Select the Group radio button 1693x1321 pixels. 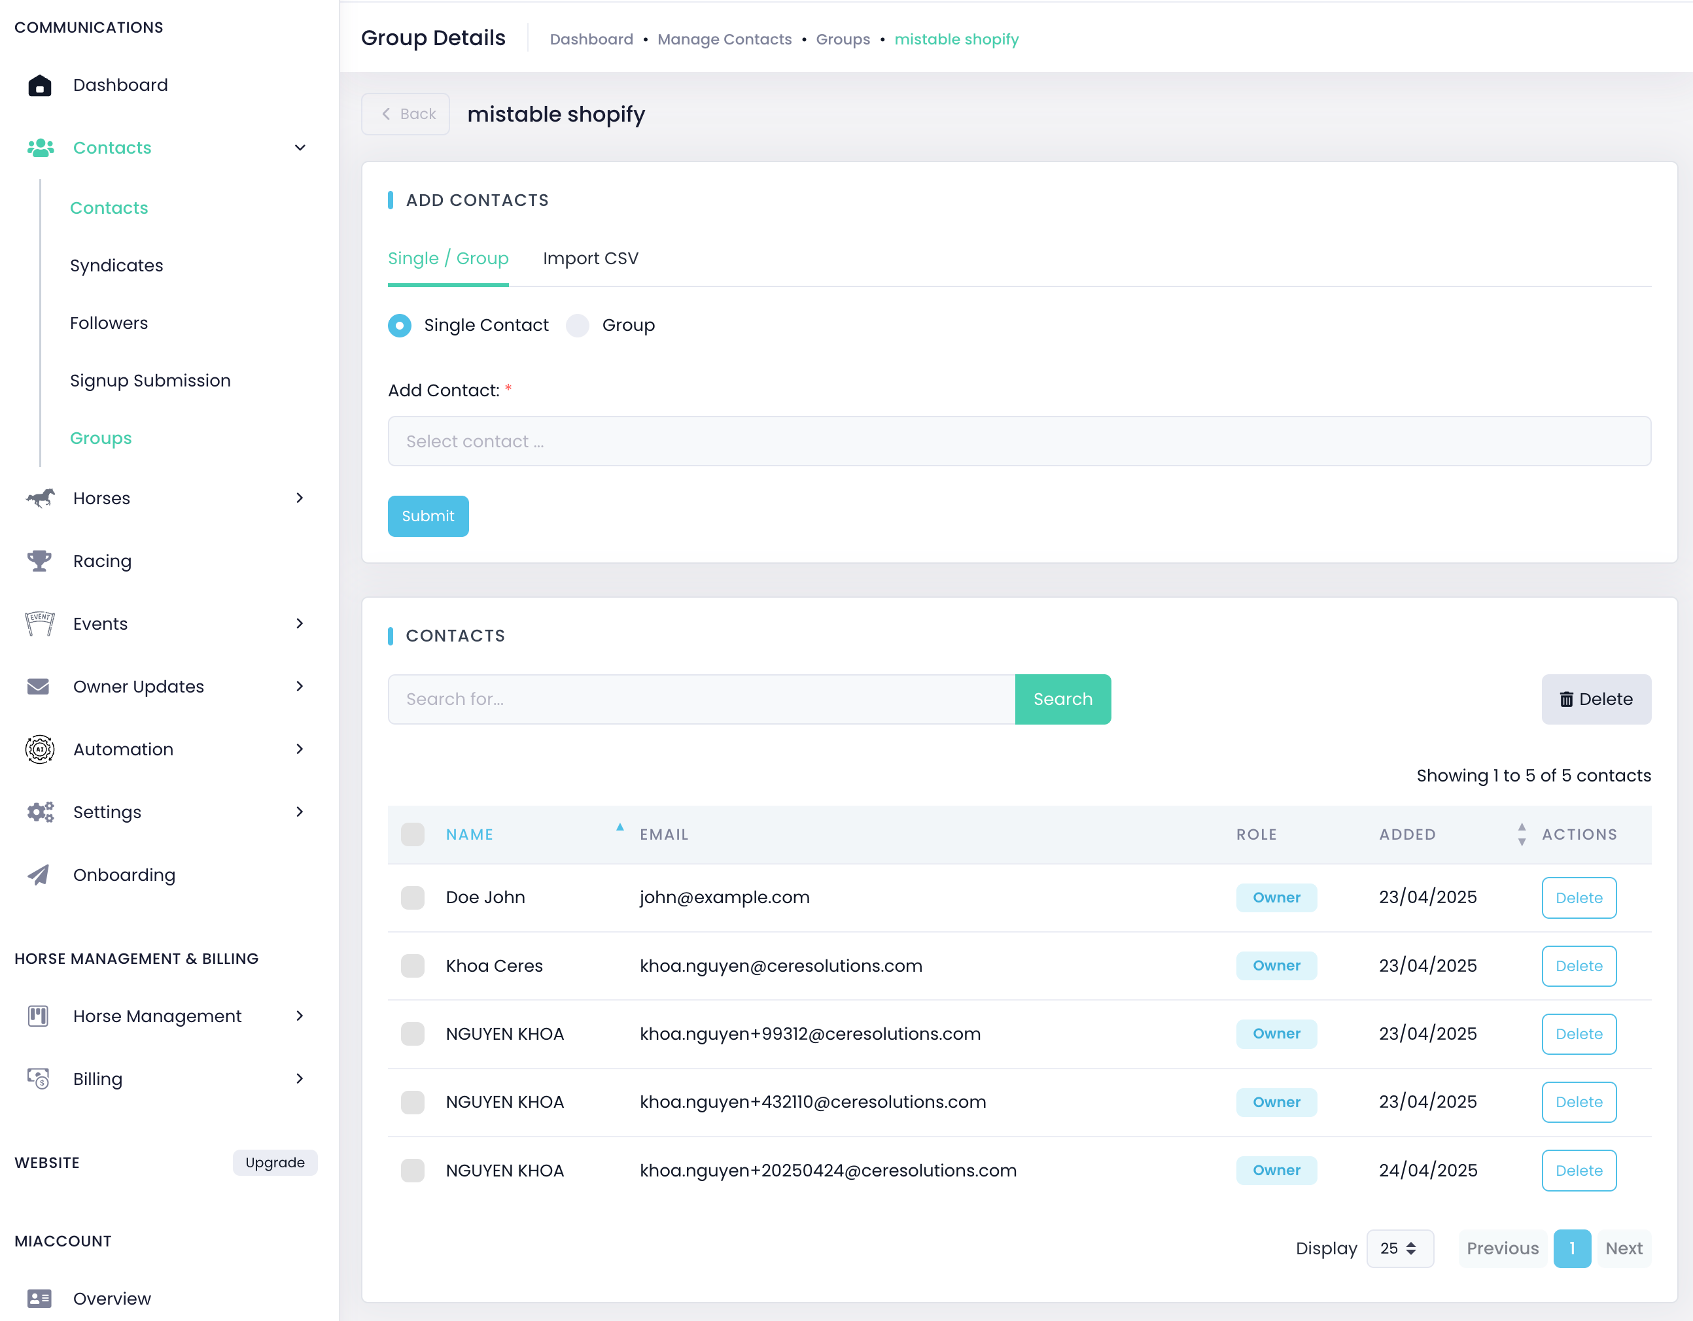point(578,326)
